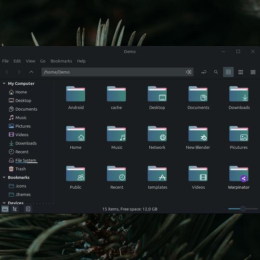Go back with the left arrow button

7,72
